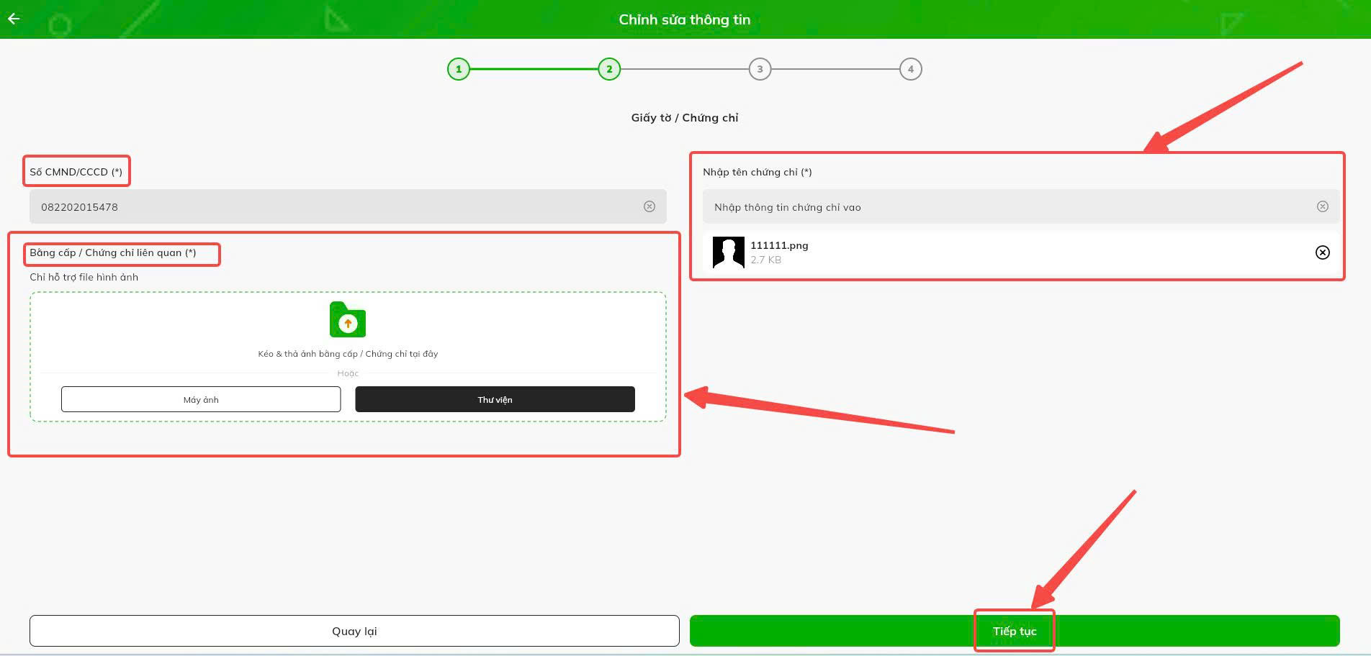Continue with the Tiếp tục button
The image size is (1371, 656).
1015,631
